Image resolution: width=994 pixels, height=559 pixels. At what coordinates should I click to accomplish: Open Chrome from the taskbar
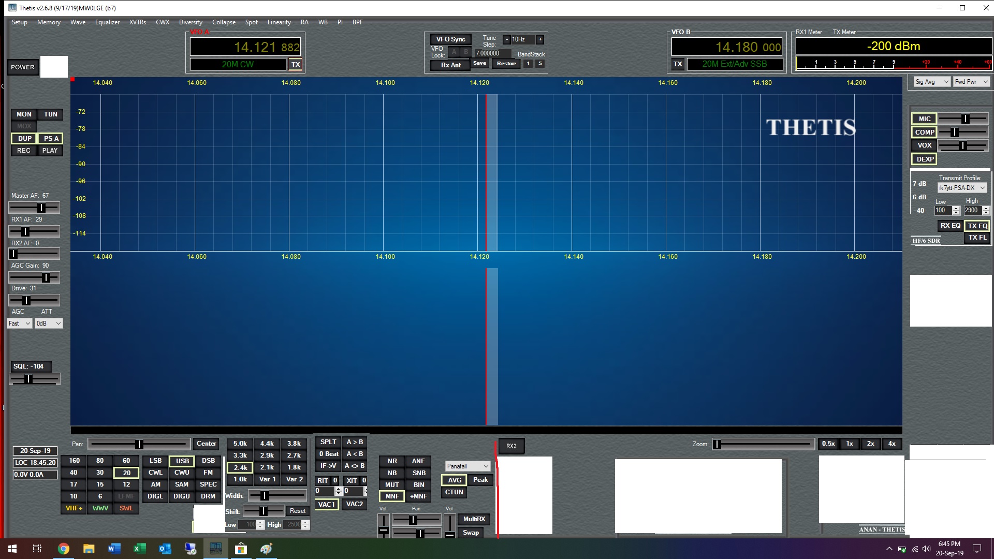click(x=63, y=549)
